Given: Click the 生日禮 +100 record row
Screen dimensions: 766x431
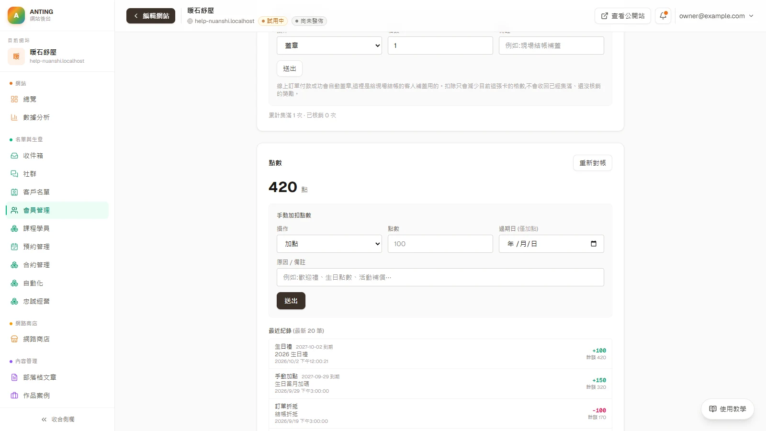Looking at the screenshot, I should 440,354.
